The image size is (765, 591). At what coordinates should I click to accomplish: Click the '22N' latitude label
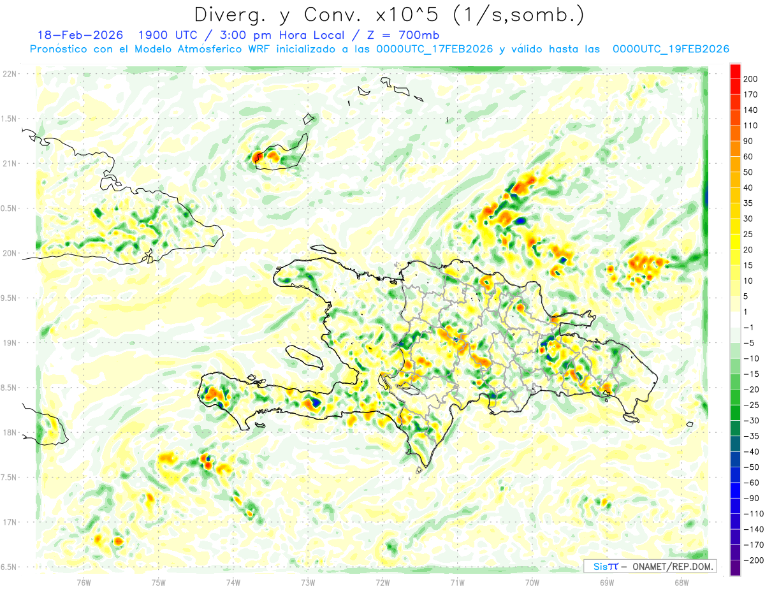pyautogui.click(x=10, y=74)
